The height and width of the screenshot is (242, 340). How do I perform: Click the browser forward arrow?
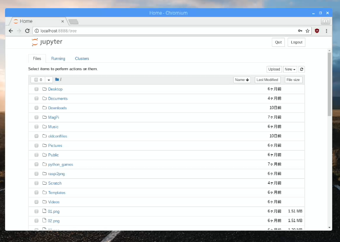tap(19, 31)
